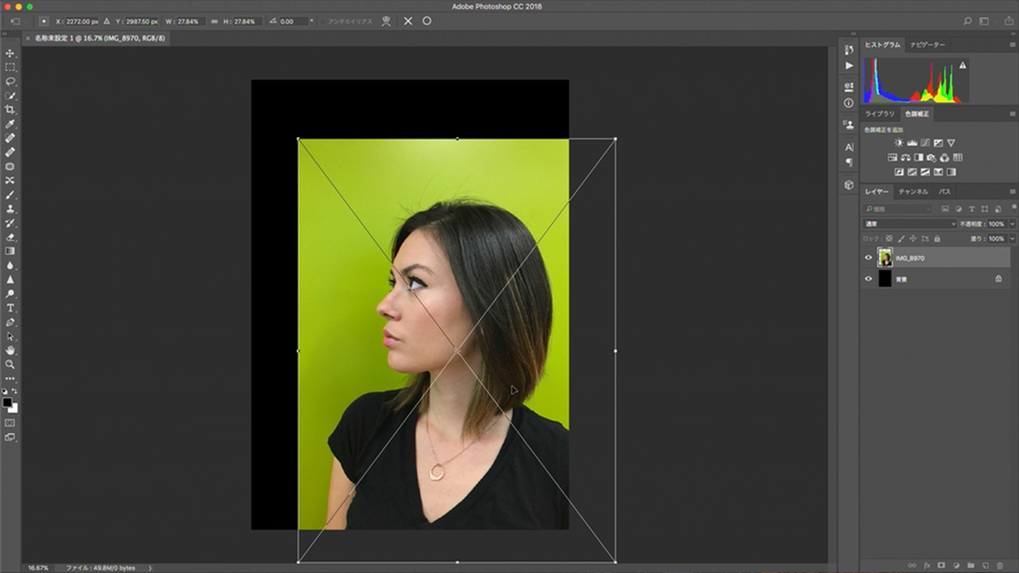Toggle visibility of the 背景 layer

(x=868, y=279)
